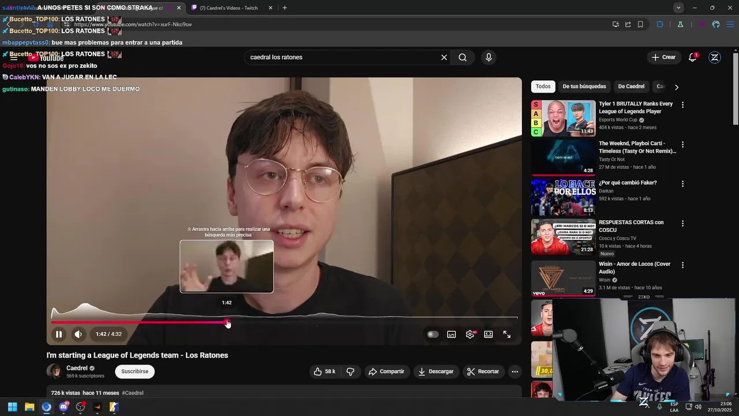This screenshot has width=739, height=416.
Task: Click the Recortar clip button
Action: tap(483, 372)
